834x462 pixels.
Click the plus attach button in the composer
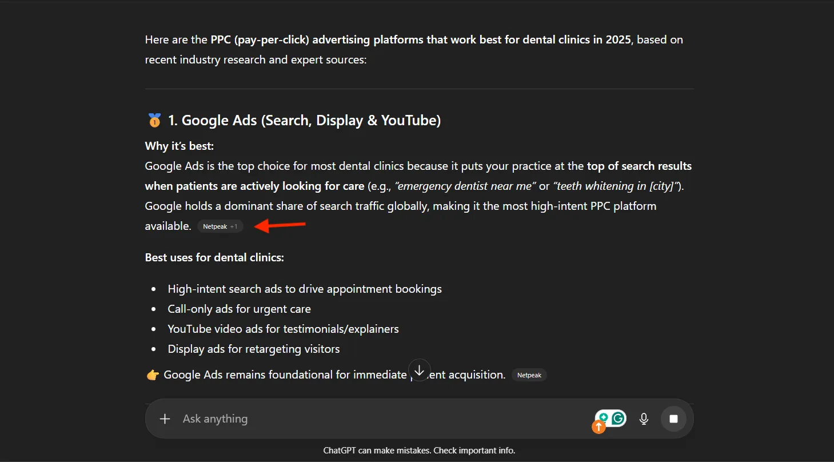(165, 419)
